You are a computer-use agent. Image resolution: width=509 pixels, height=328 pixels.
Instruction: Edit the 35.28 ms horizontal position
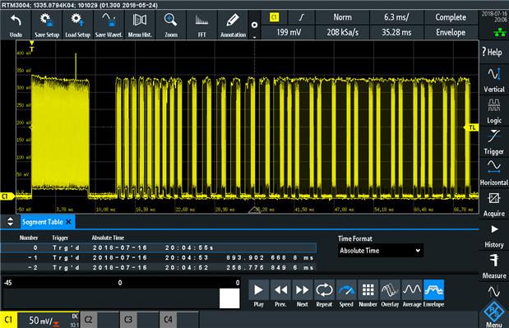396,32
